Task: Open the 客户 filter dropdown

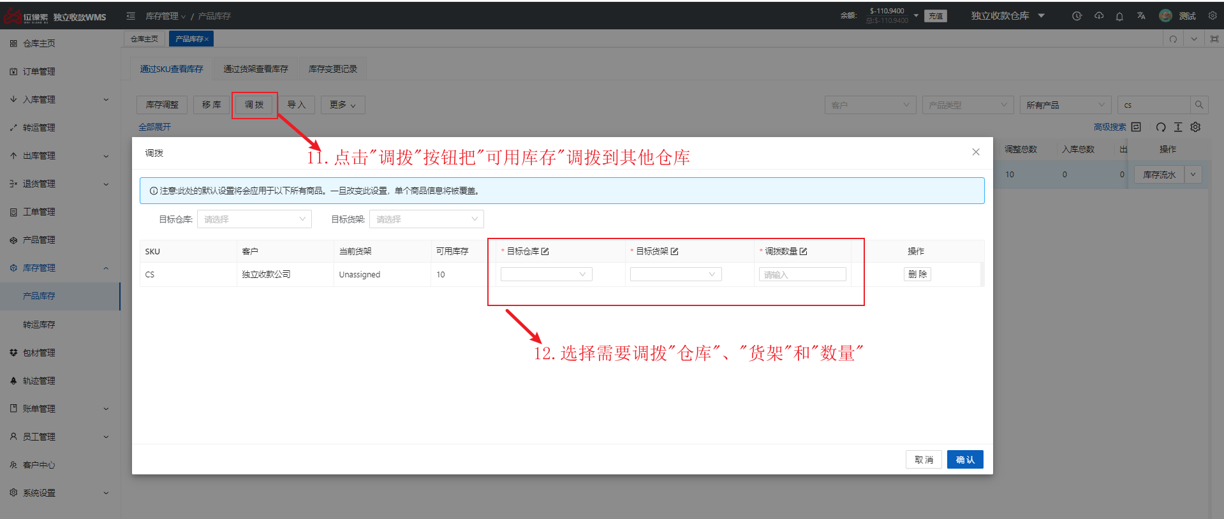Action: click(871, 105)
